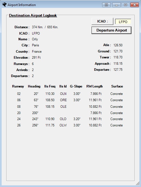Close the Airport Information window
Screen dimensions: 141x187
134,5
